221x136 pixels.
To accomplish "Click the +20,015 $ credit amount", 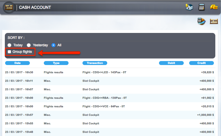I will pos(207,106).
